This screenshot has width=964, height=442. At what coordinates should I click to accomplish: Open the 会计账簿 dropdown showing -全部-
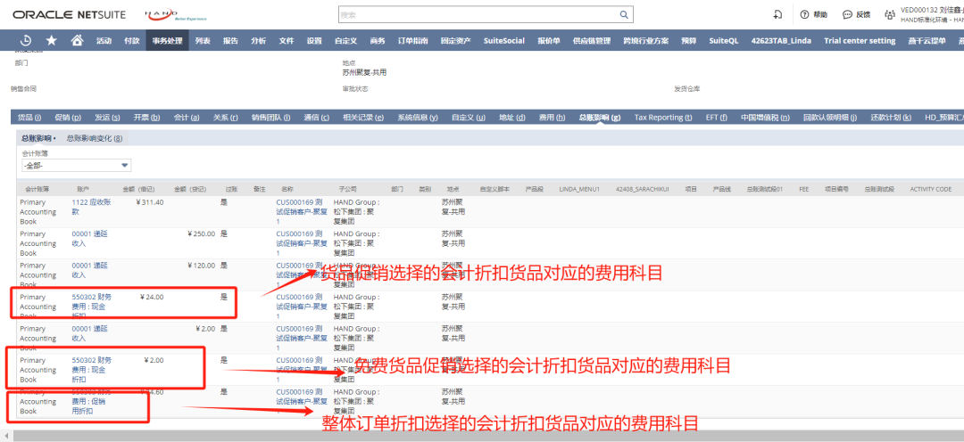coord(76,166)
